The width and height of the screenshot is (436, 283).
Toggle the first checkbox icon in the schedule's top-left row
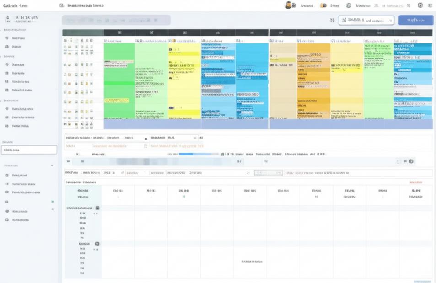click(x=65, y=41)
